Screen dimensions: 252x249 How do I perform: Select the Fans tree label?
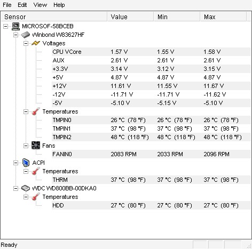[49, 146]
